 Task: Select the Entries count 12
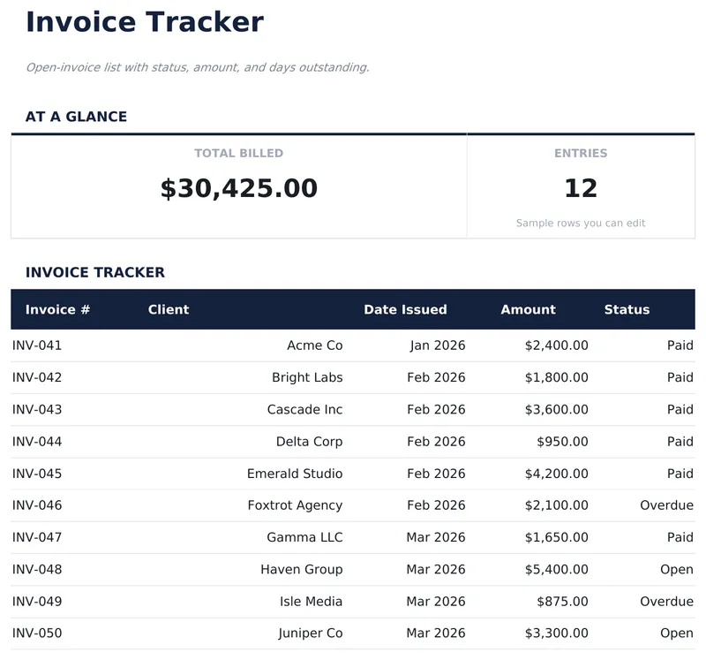(x=581, y=188)
